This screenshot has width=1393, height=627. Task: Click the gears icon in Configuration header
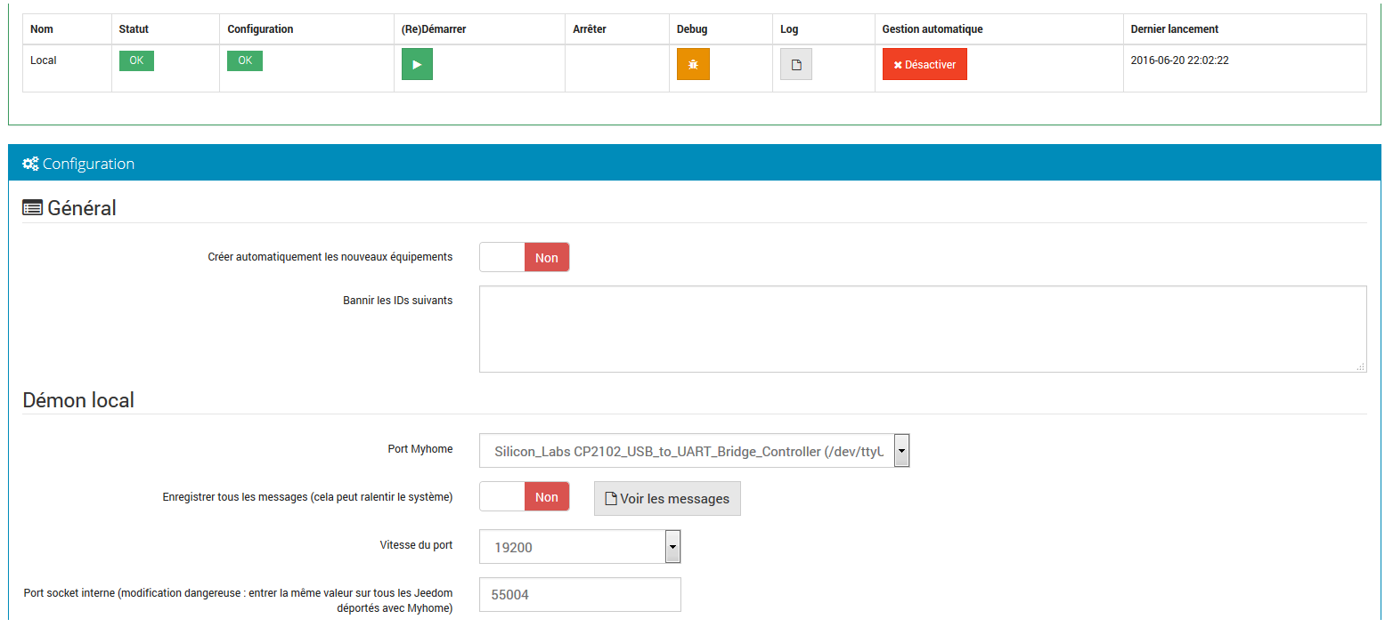pyautogui.click(x=30, y=164)
